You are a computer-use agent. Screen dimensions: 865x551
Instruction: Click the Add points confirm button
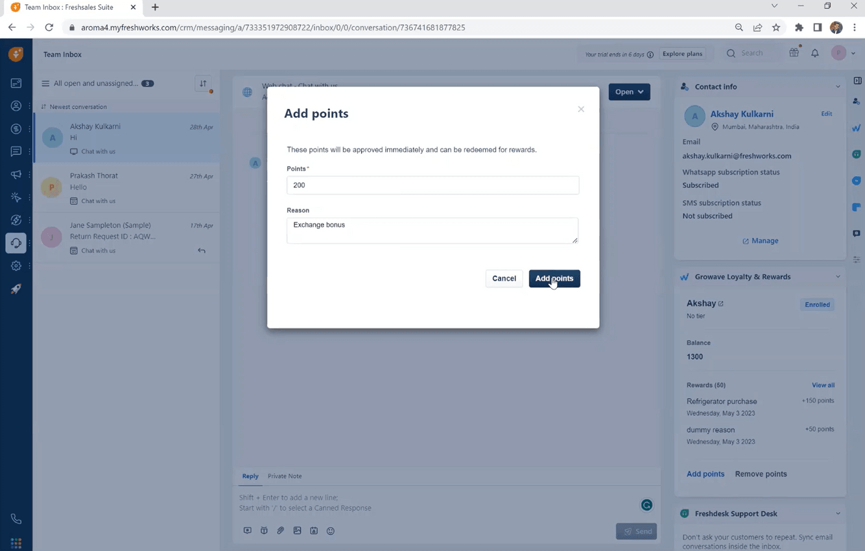pos(554,279)
